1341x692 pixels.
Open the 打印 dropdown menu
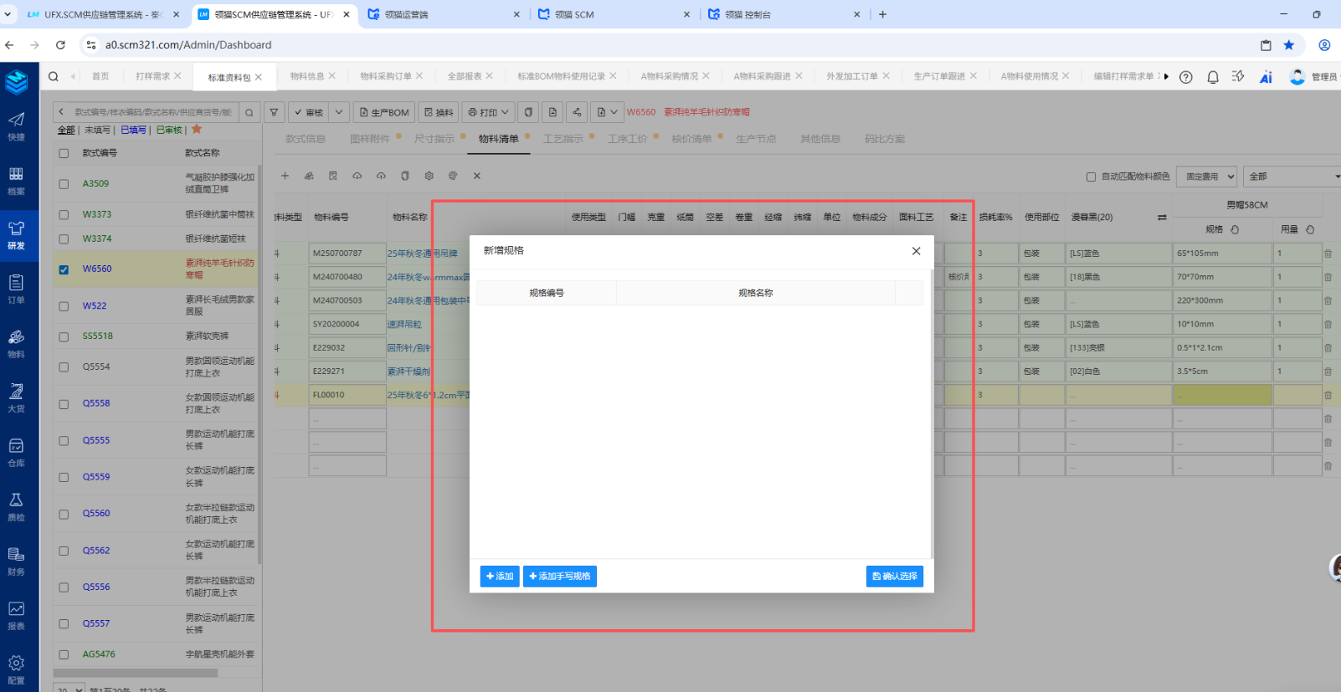tap(488, 112)
